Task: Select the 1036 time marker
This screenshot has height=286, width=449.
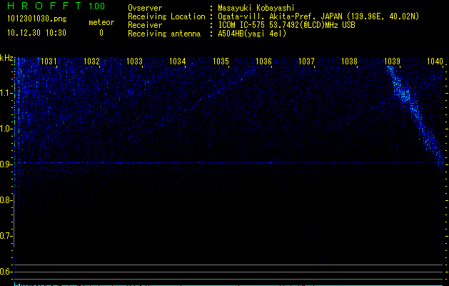Action: (x=263, y=61)
